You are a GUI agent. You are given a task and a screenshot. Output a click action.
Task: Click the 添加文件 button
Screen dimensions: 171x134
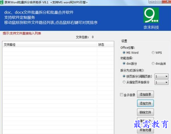[x=145, y=103]
